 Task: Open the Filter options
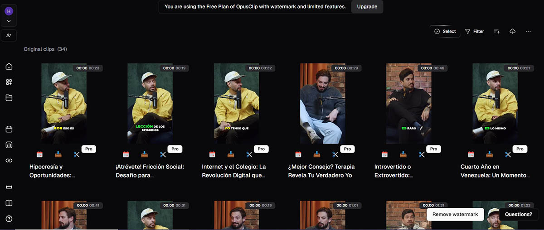(474, 31)
